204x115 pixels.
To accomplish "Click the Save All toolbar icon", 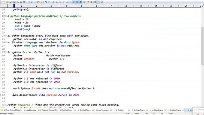I will (x=13, y=2).
